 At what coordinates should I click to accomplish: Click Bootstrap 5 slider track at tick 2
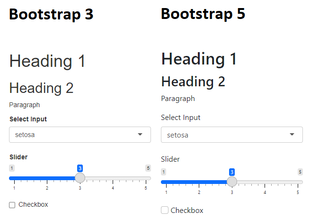point(199,182)
